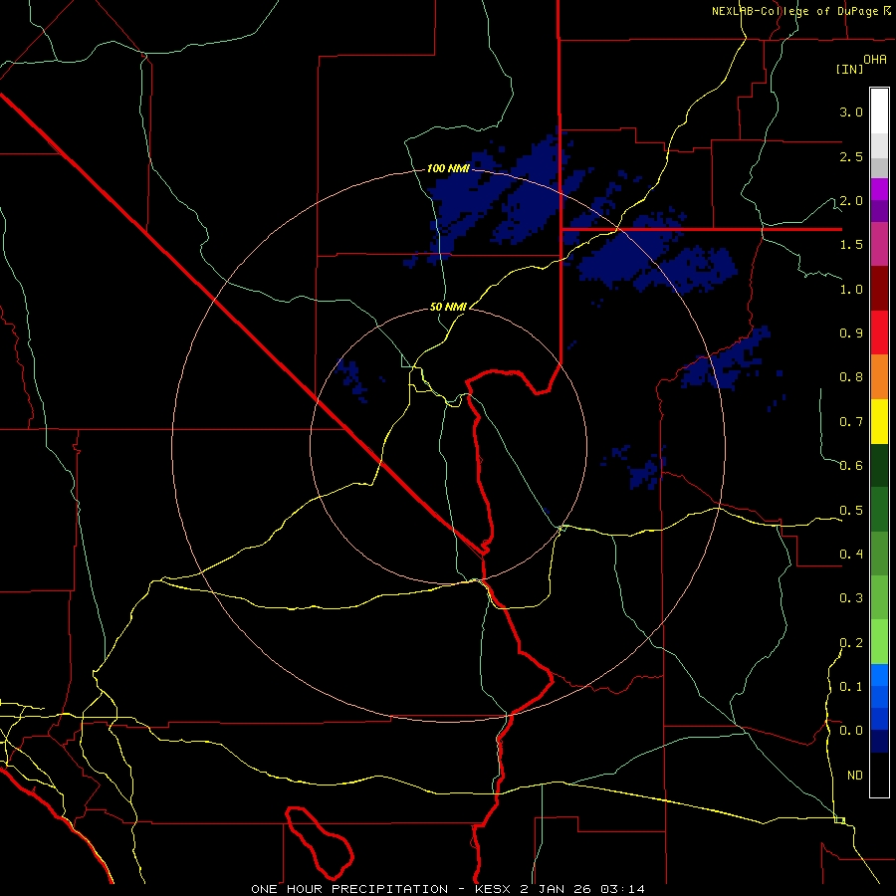The image size is (896, 896).
Task: Click the 1.5 legend value
Action: (851, 245)
